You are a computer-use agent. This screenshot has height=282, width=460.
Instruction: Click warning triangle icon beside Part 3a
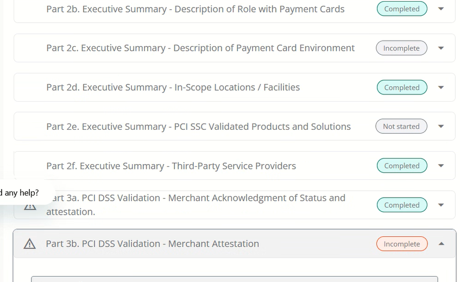click(x=30, y=206)
